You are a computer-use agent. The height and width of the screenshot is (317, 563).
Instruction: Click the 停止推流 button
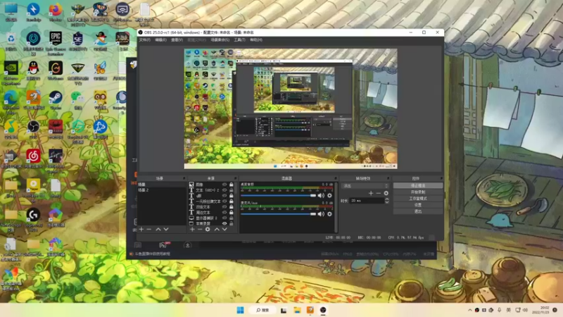[x=418, y=185]
